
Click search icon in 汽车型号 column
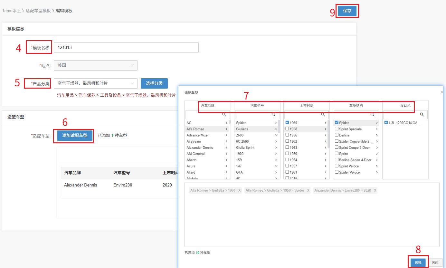(273, 114)
